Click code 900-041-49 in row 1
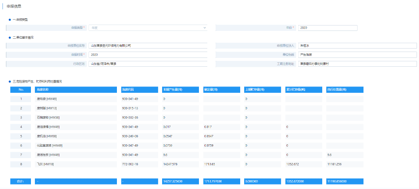The width and height of the screenshot is (419, 189). coord(139,99)
